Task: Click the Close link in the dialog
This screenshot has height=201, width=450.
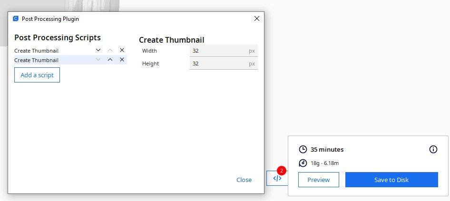Action: pyautogui.click(x=244, y=180)
